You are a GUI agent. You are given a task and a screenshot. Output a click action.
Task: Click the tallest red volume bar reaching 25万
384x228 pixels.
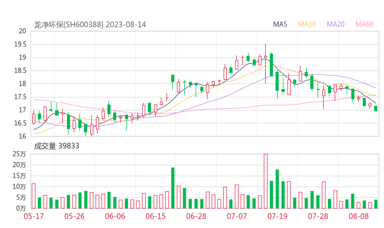click(266, 181)
